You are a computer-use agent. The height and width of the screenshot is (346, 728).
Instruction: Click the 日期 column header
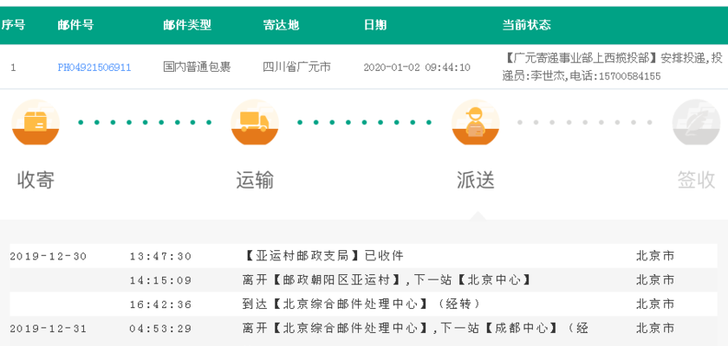point(375,24)
